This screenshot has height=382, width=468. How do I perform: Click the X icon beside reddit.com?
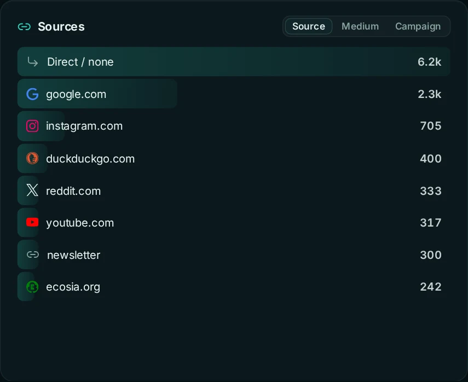pos(32,190)
